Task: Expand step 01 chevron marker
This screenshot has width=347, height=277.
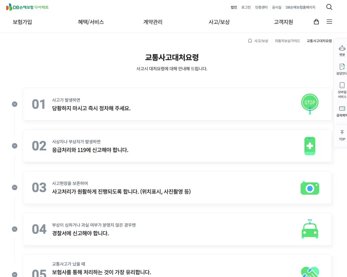Action: 15,104
